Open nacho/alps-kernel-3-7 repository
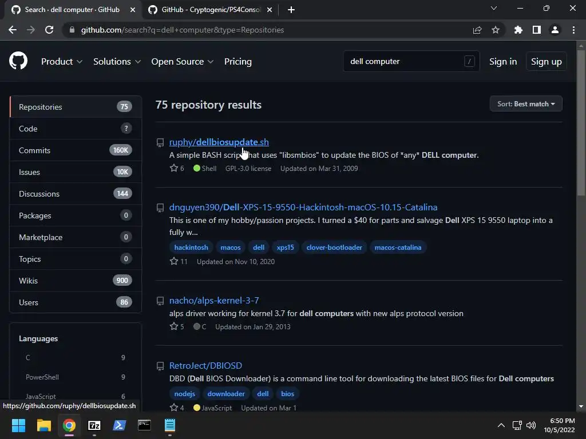Screen dimensions: 586x439 (x=214, y=300)
